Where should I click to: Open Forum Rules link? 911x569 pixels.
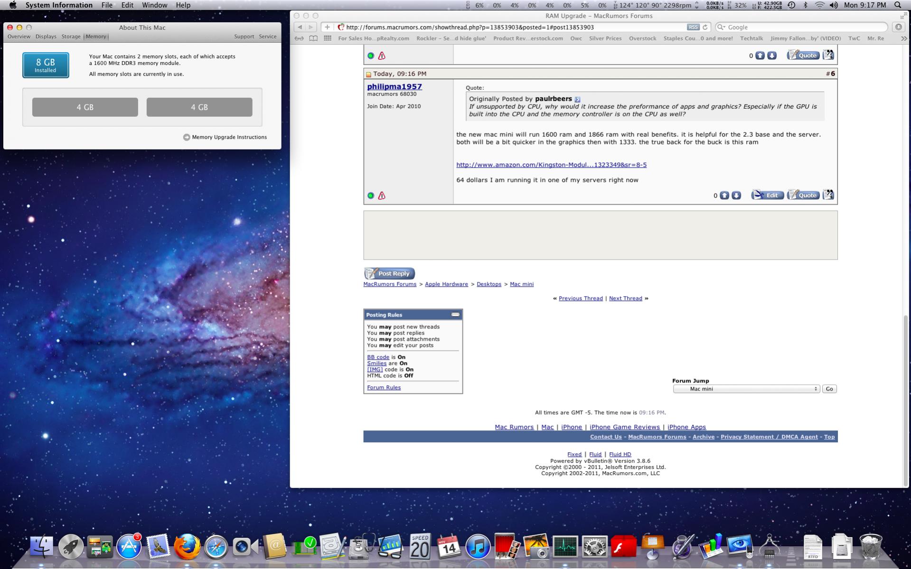coord(384,388)
